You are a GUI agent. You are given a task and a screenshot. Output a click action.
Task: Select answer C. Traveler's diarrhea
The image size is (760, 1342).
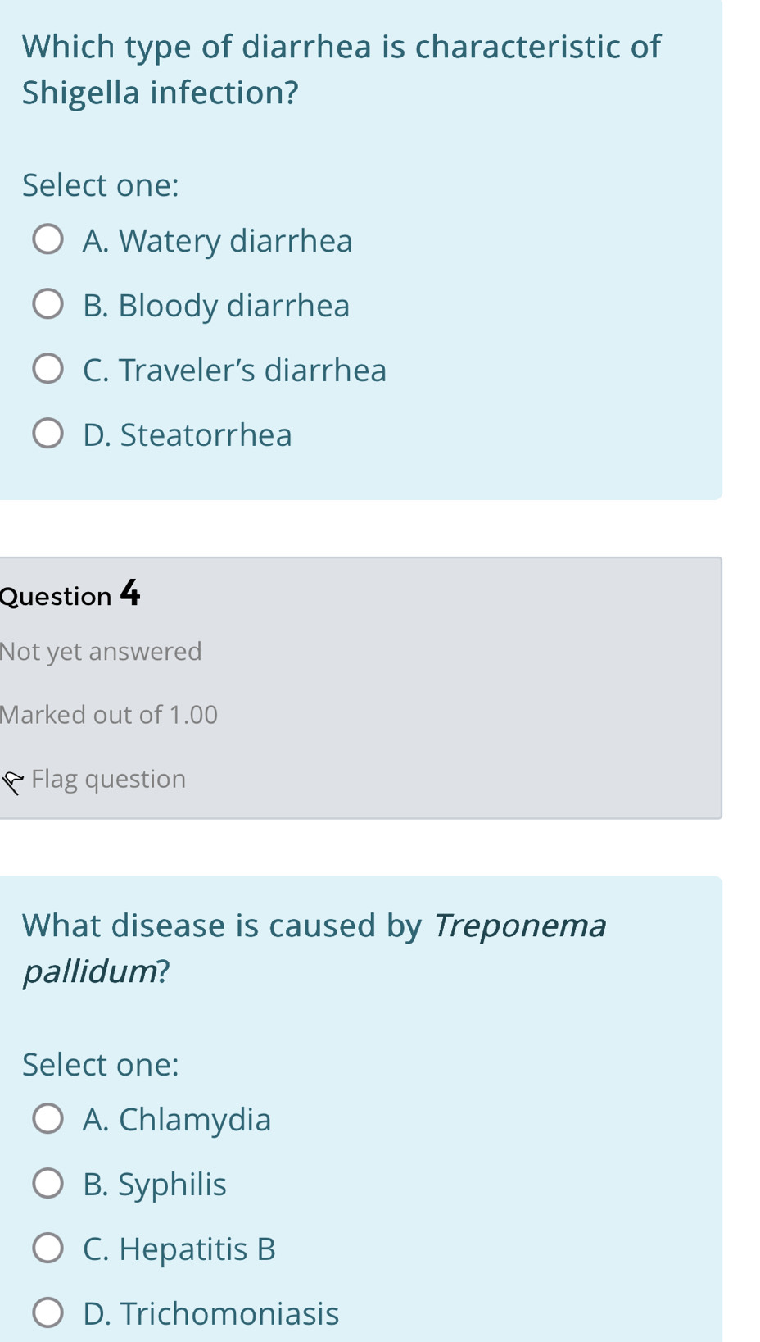pyautogui.click(x=47, y=368)
